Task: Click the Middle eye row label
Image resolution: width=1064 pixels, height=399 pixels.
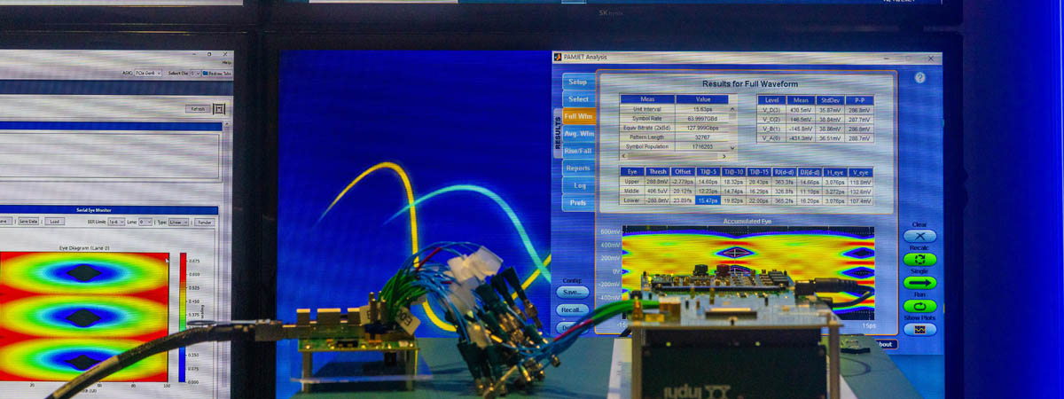Action: pyautogui.click(x=632, y=191)
